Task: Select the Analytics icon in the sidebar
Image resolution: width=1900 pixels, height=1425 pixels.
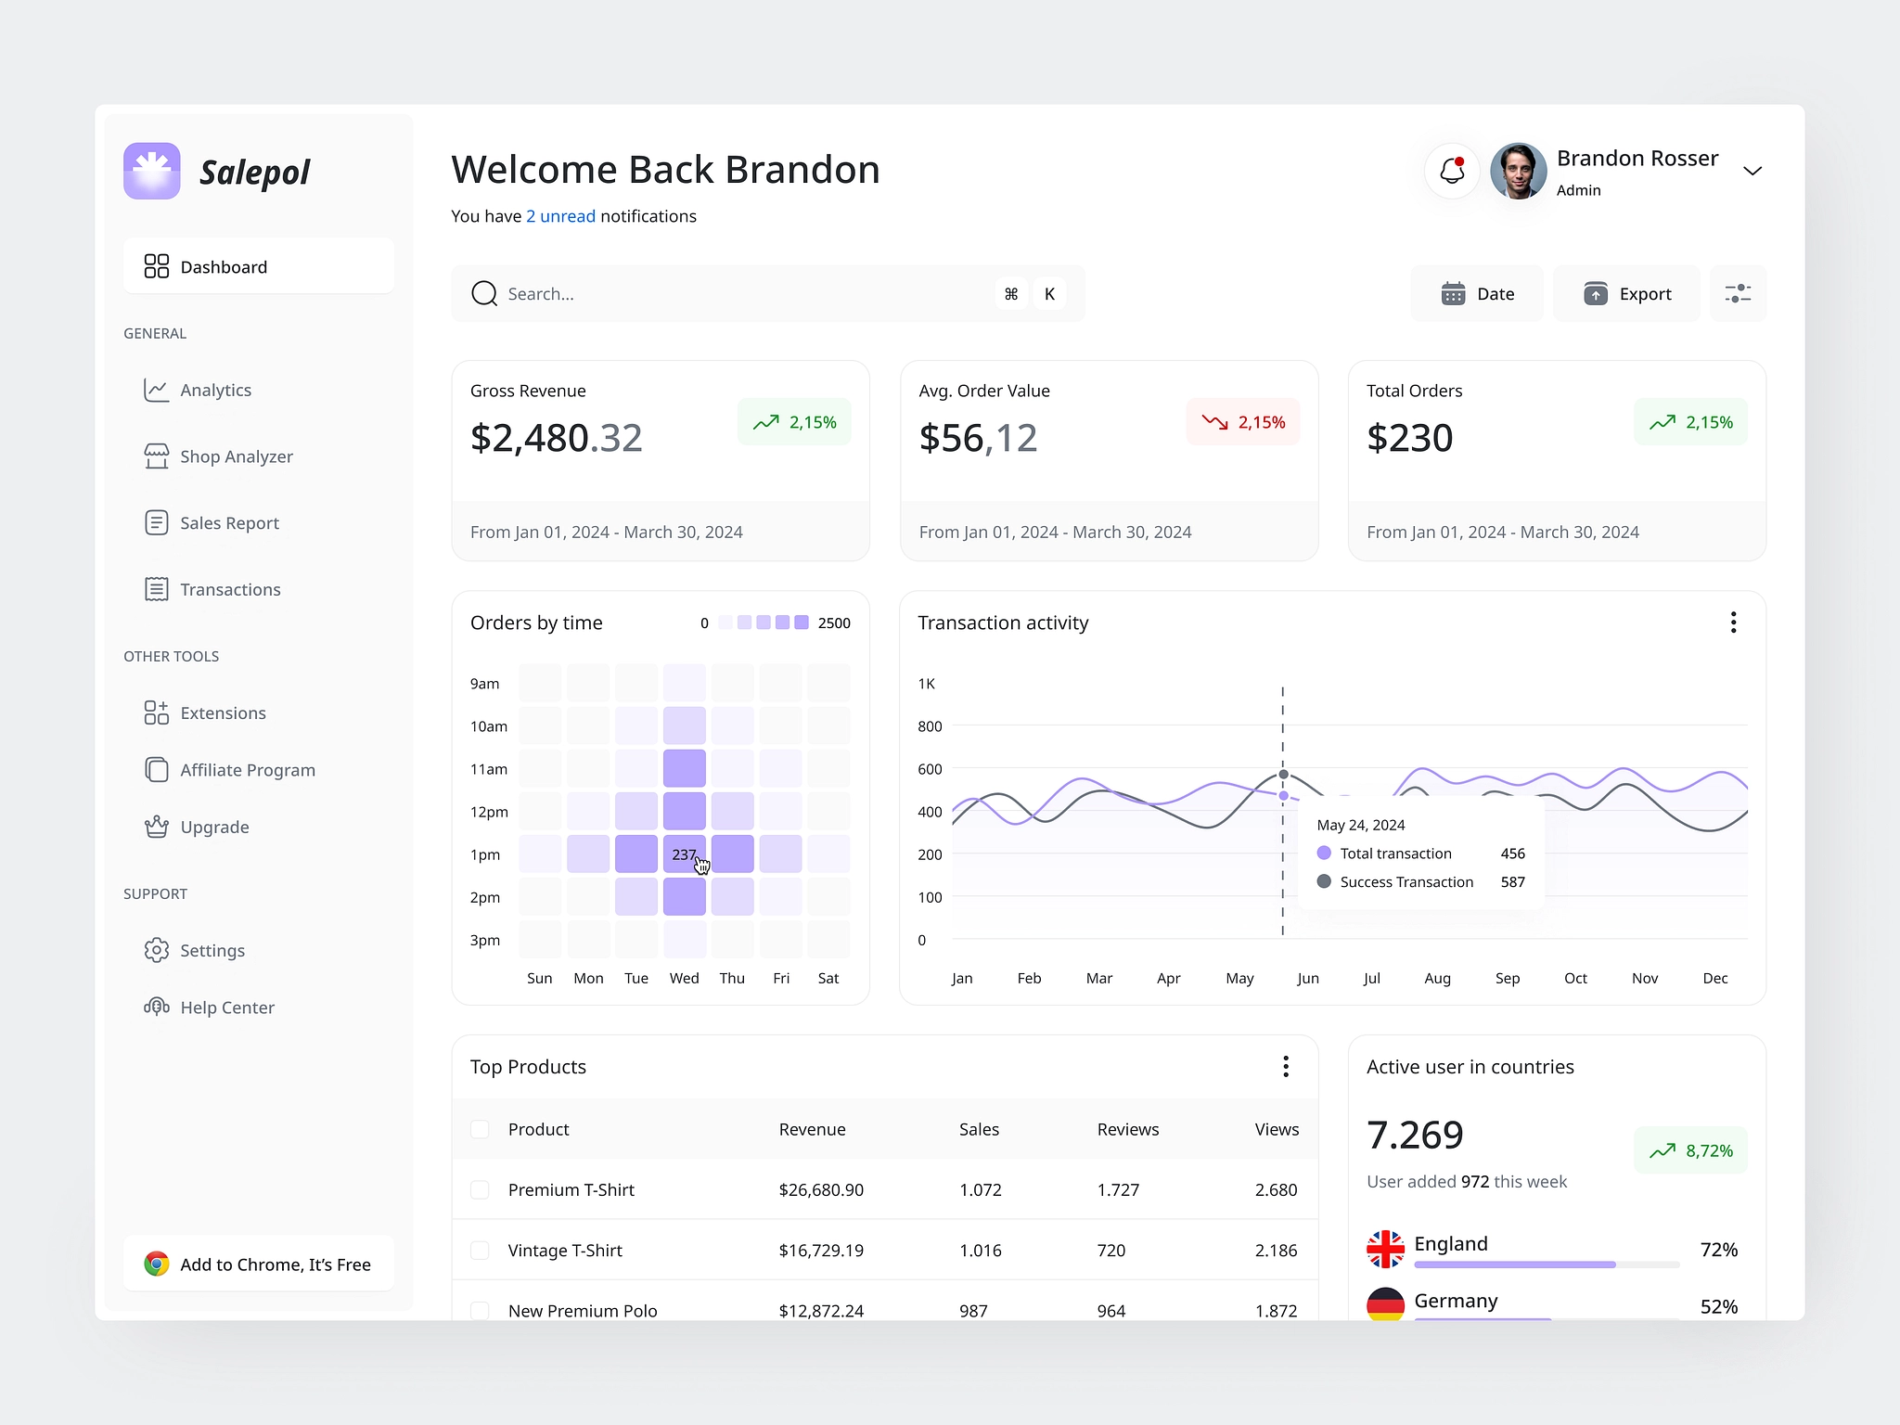Action: [157, 390]
